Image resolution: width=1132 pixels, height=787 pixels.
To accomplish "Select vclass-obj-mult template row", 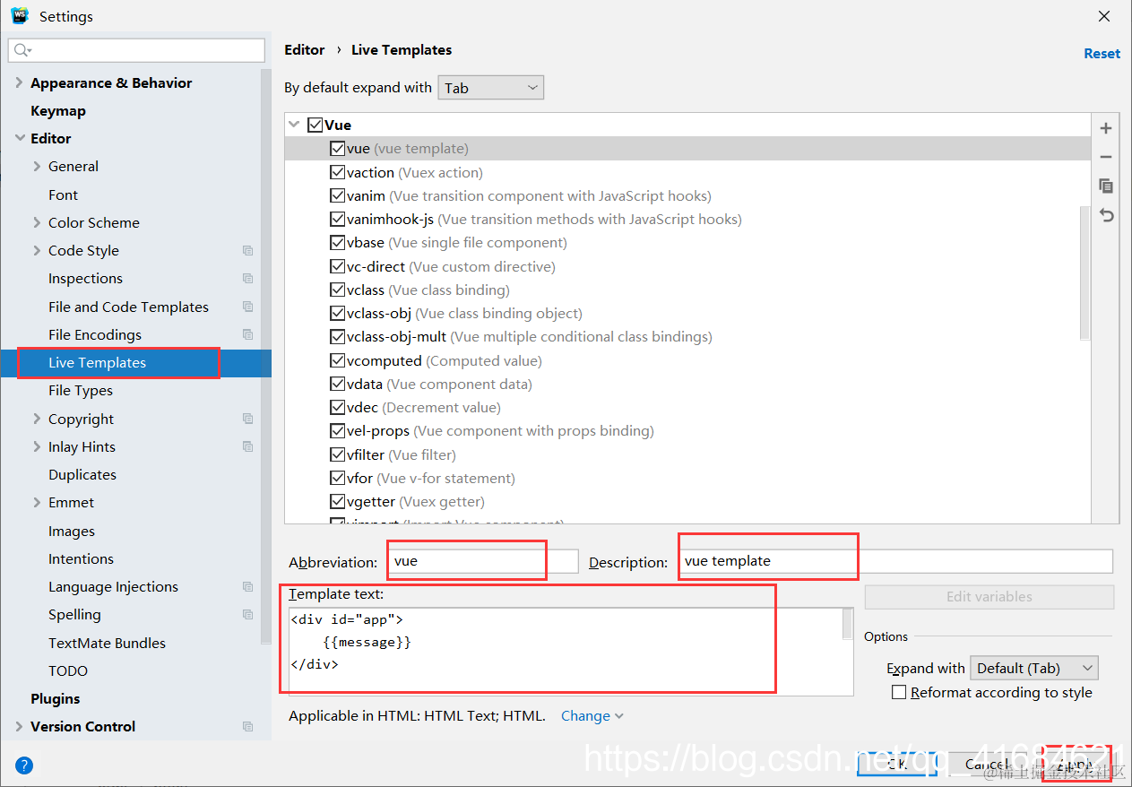I will 687,337.
